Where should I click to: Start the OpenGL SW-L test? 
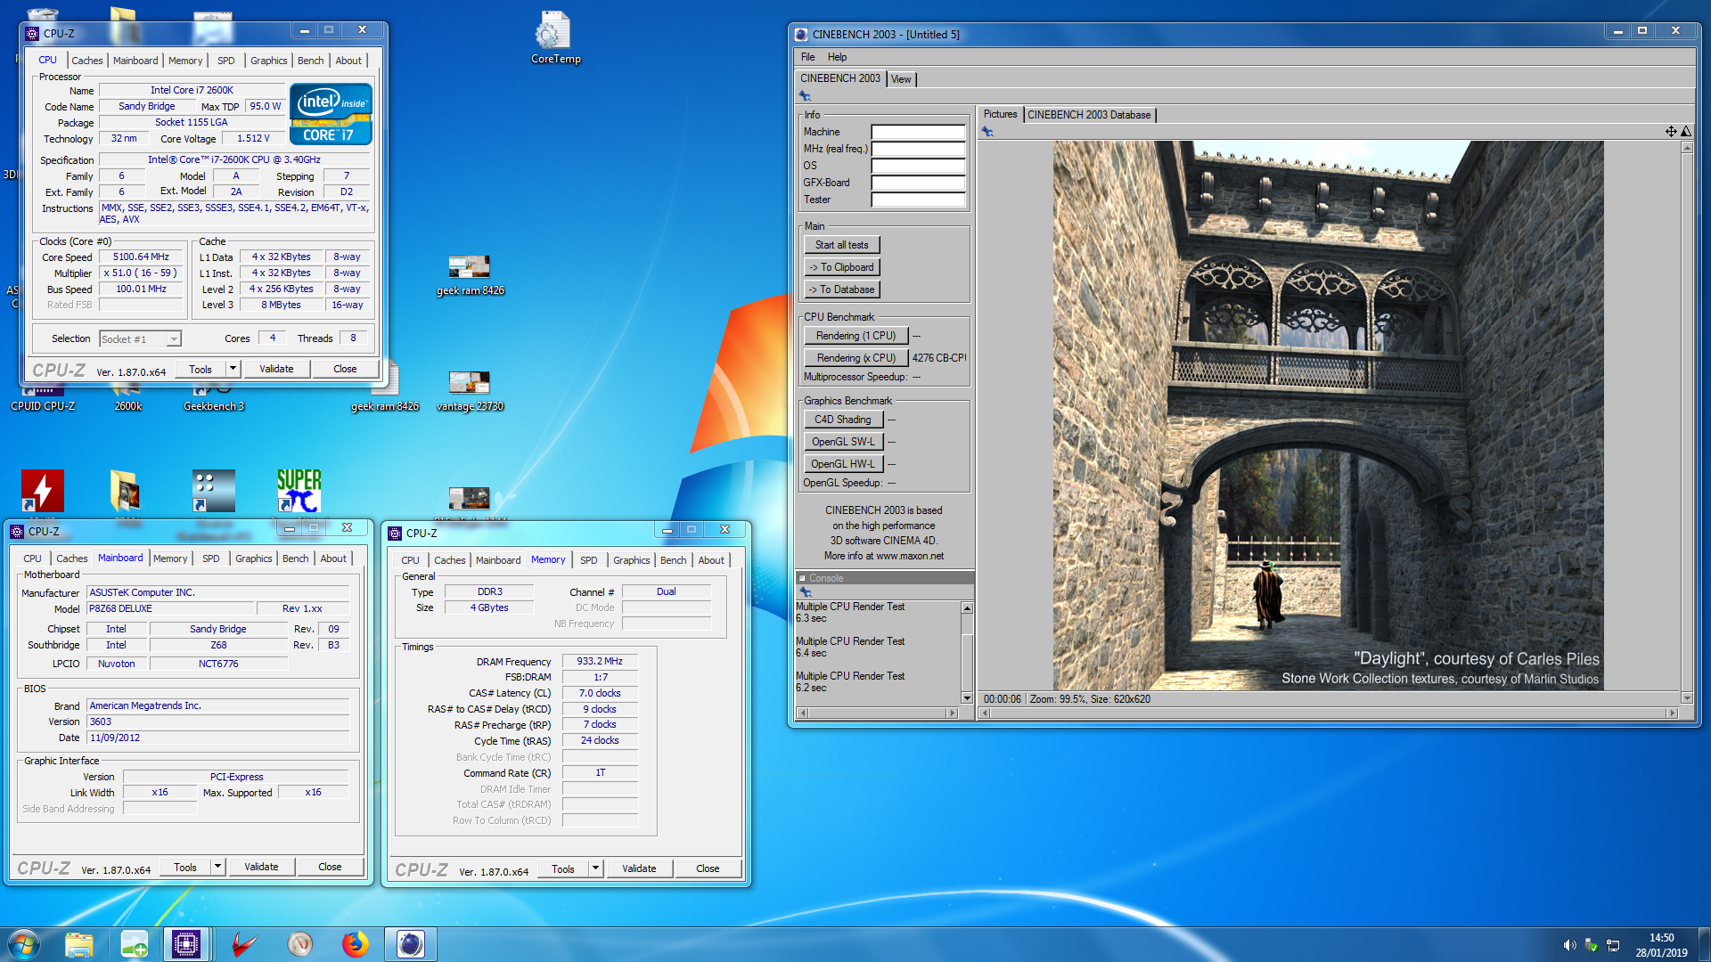tap(842, 442)
